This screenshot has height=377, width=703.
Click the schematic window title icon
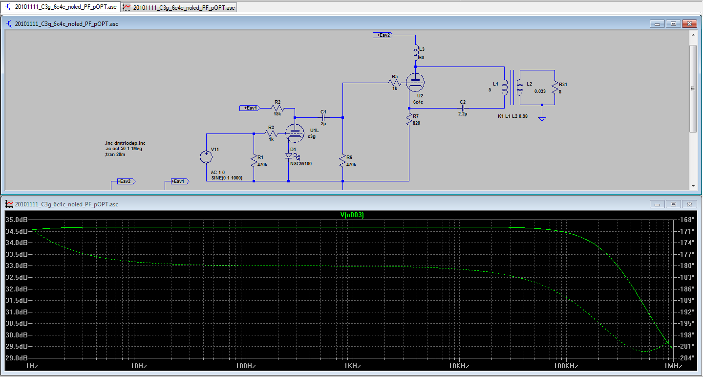[x=9, y=23]
